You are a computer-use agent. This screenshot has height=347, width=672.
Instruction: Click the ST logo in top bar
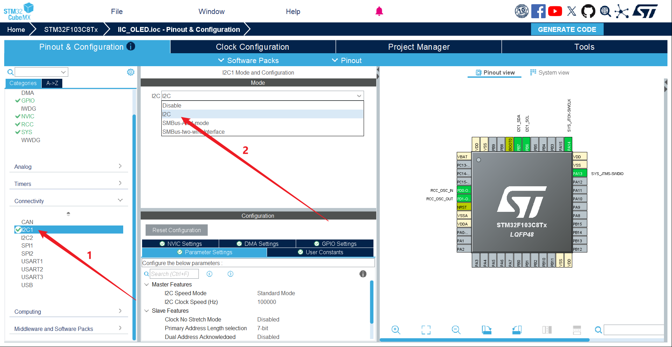tap(645, 11)
